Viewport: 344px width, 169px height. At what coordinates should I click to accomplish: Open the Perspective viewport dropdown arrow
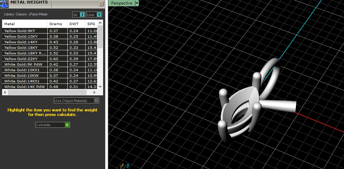pyautogui.click(x=137, y=3)
